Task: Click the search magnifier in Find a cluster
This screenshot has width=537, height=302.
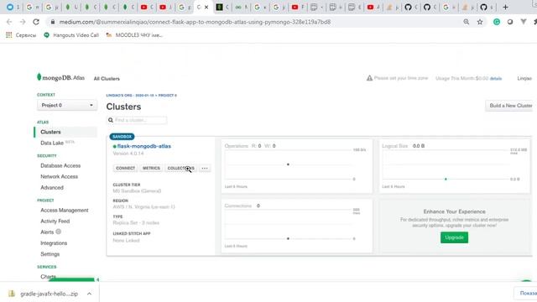Action: click(110, 120)
